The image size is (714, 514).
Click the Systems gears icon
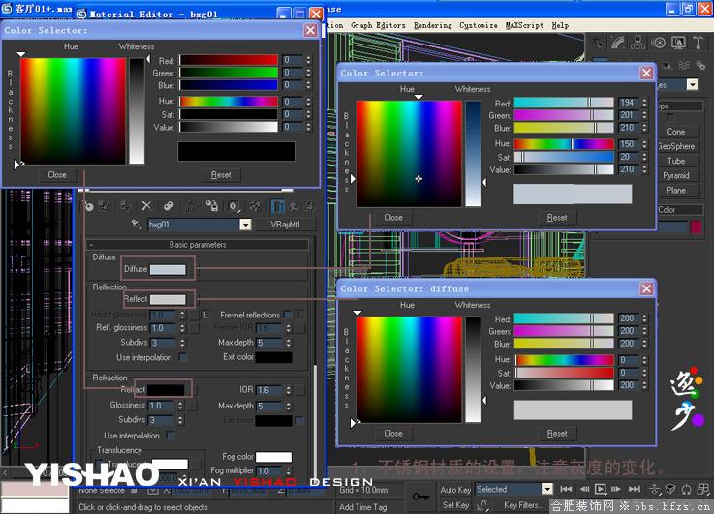point(699,66)
